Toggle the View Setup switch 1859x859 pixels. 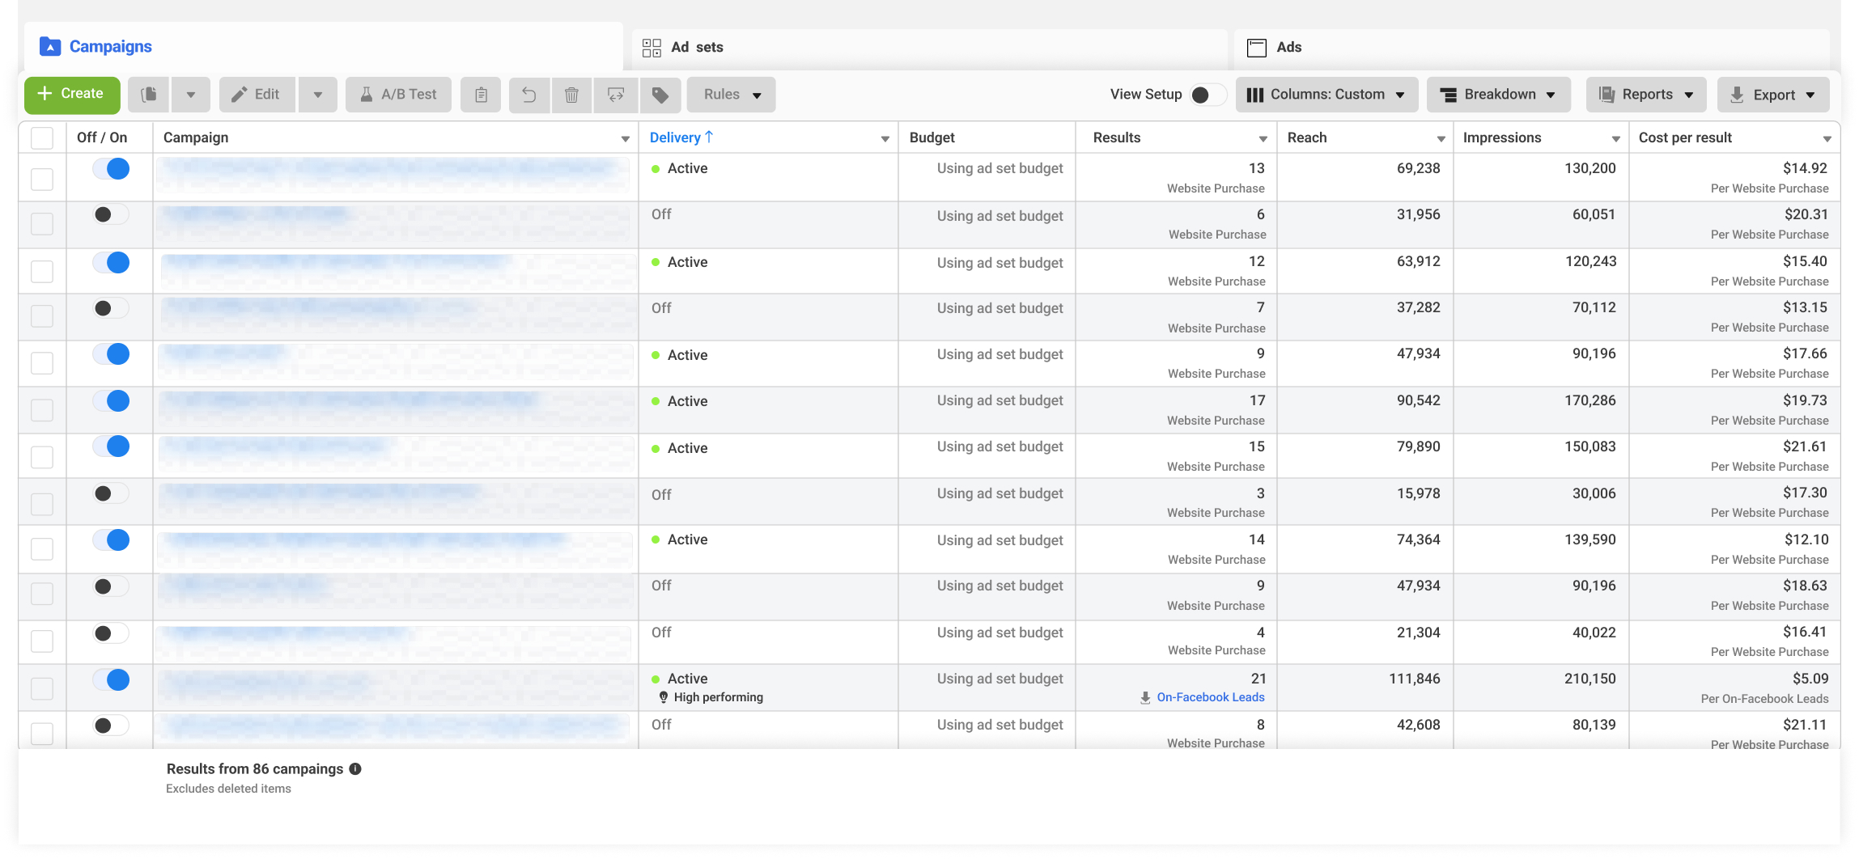point(1208,95)
